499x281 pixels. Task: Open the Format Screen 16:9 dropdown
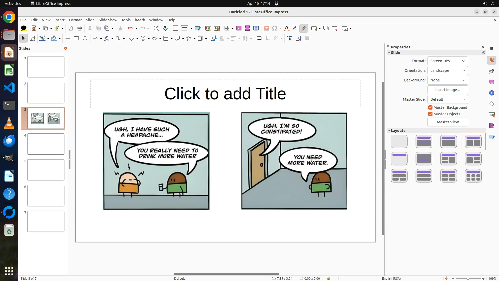pos(448,61)
